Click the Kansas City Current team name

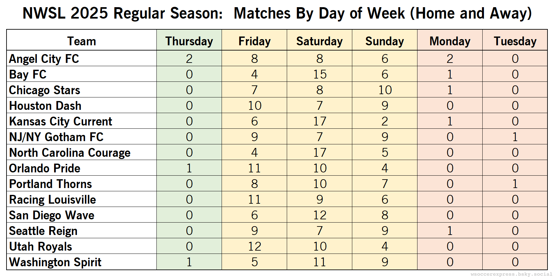click(x=61, y=121)
